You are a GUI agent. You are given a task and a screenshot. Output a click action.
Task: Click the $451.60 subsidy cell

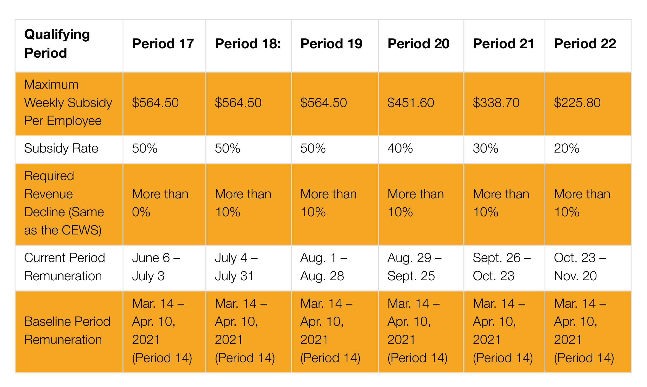[x=411, y=103]
